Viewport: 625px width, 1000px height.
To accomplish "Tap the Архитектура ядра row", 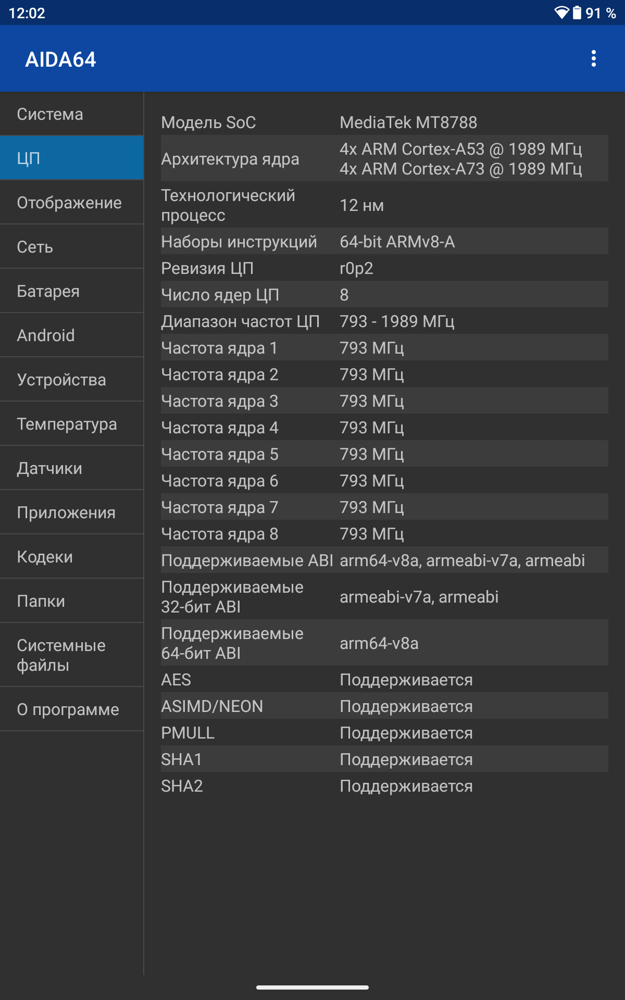I will click(384, 159).
